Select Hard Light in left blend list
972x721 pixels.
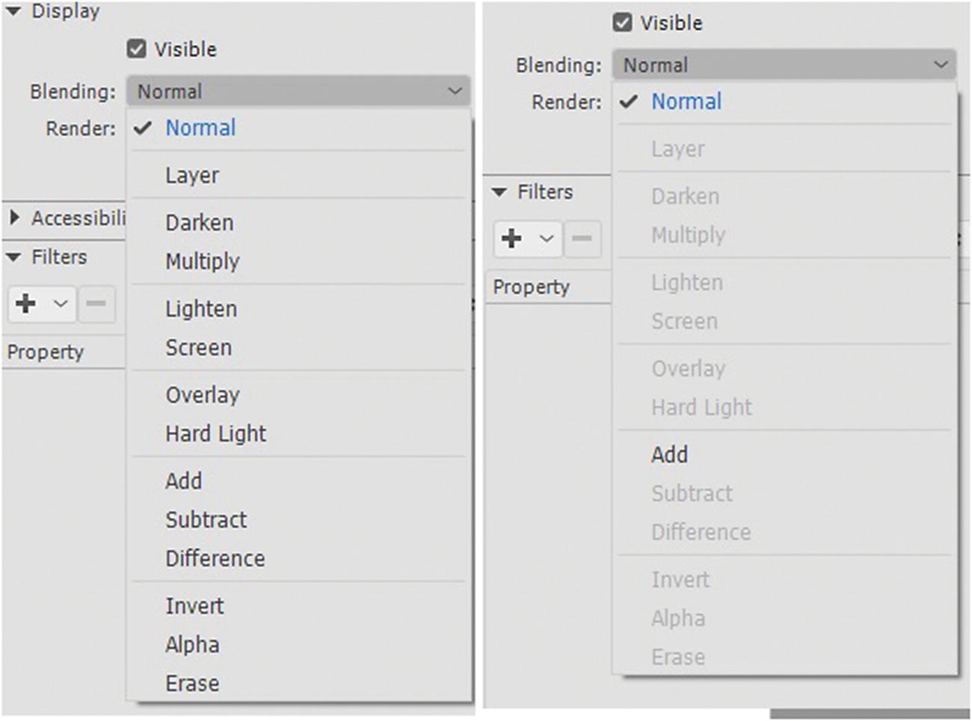(216, 433)
